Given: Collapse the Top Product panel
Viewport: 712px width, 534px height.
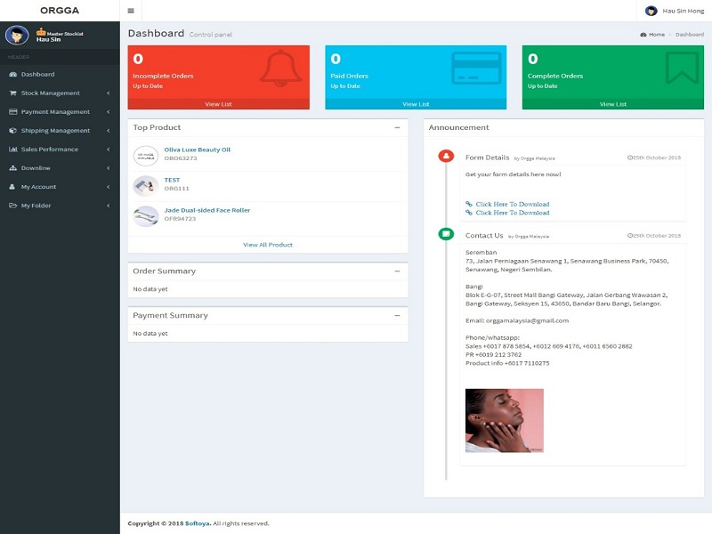Looking at the screenshot, I should pyautogui.click(x=397, y=127).
